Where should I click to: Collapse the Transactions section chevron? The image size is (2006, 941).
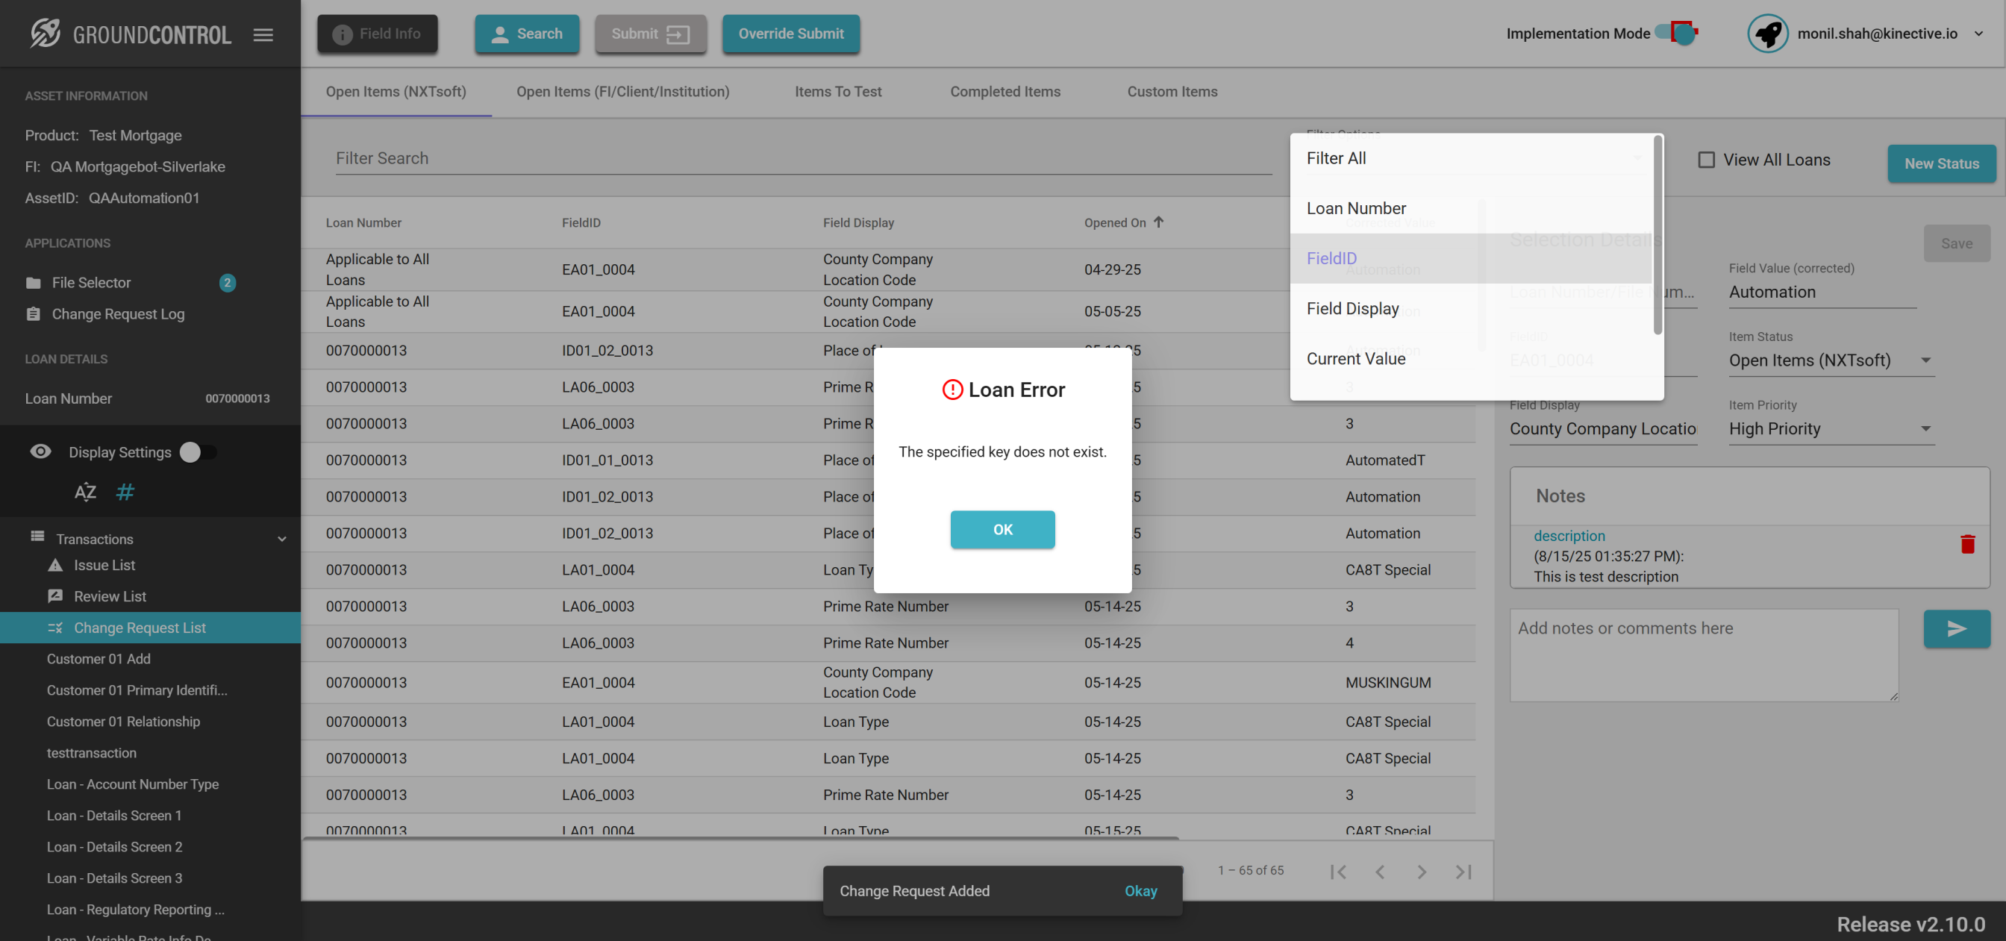click(282, 539)
